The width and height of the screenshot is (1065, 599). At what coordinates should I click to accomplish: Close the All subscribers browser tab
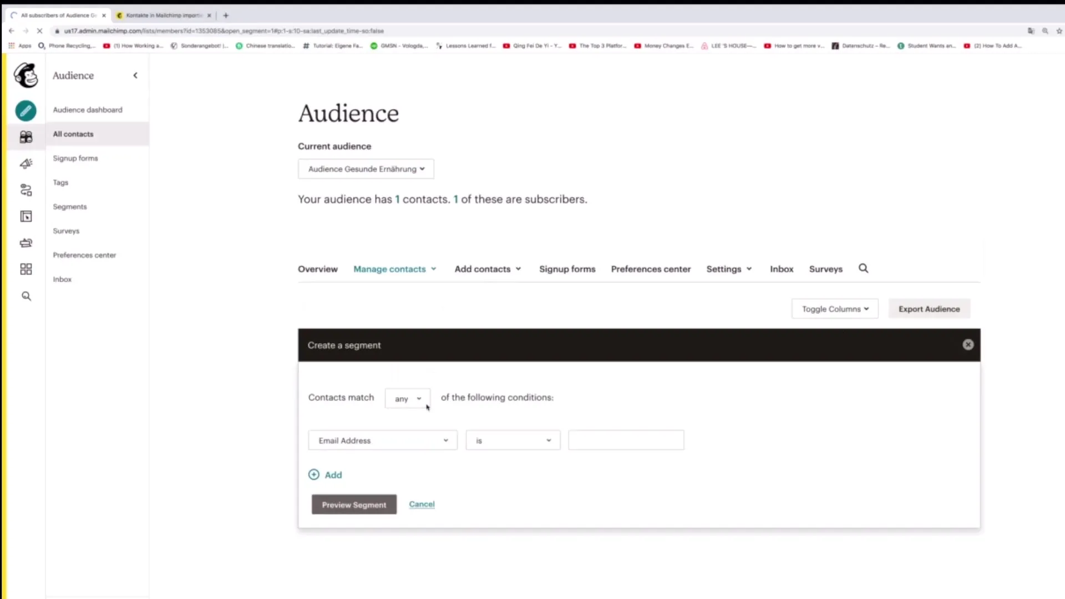(x=104, y=16)
